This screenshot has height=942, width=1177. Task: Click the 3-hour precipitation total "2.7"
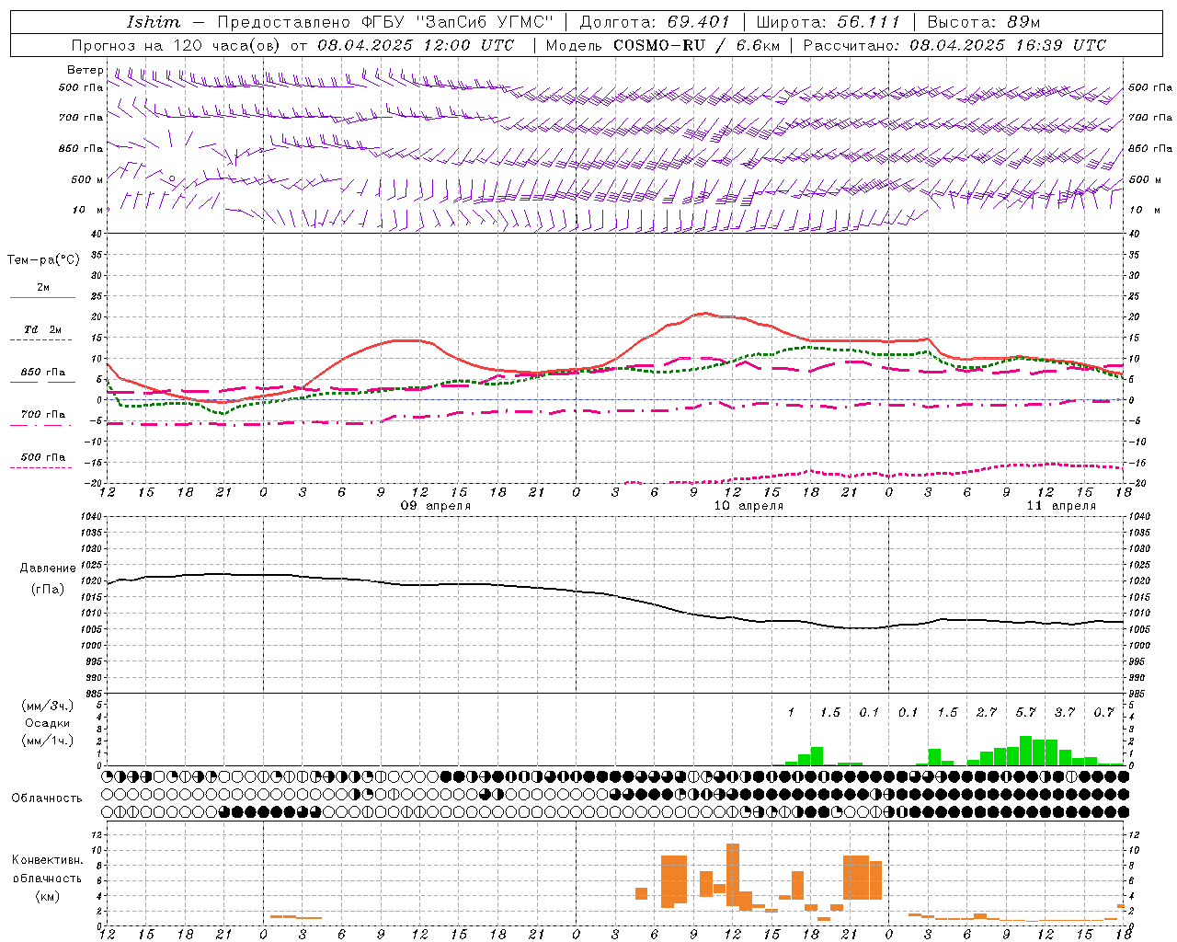click(x=987, y=712)
